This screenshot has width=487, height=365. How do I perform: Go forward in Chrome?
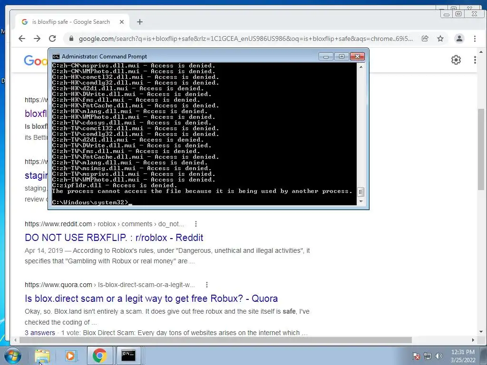tap(37, 38)
